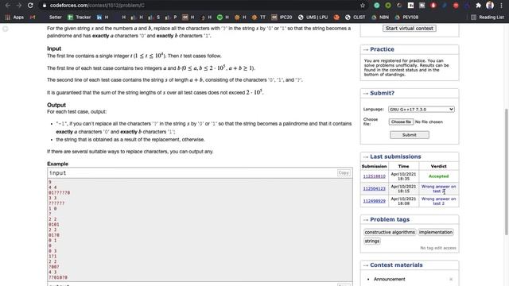509x286 pixels.
Task: Click the Choose file button
Action: click(x=401, y=122)
